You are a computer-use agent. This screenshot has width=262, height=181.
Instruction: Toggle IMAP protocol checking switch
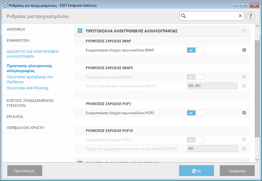(x=196, y=50)
